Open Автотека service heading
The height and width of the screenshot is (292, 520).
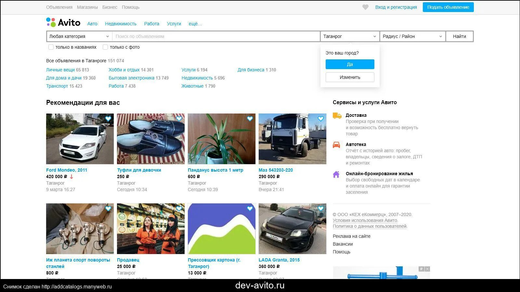click(x=356, y=144)
